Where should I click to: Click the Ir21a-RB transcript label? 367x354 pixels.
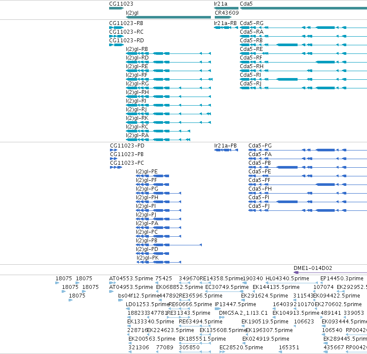[225, 23]
